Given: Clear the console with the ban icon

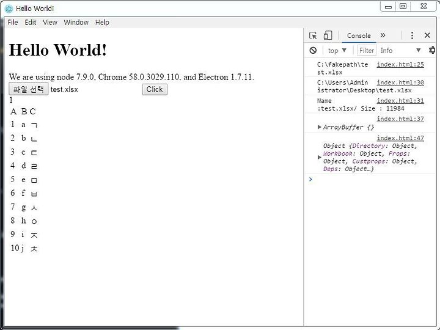Looking at the screenshot, I should tap(313, 50).
